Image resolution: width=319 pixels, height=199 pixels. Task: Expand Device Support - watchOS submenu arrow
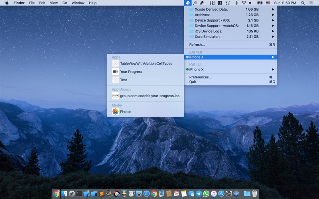point(273,26)
